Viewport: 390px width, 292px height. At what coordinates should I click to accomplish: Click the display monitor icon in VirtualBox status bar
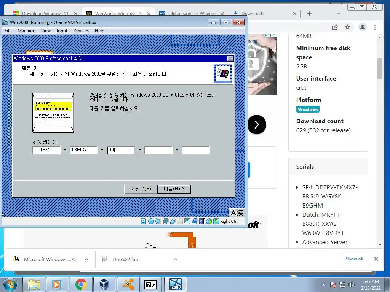[187, 221]
